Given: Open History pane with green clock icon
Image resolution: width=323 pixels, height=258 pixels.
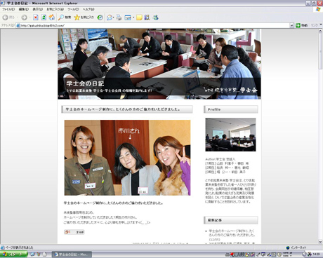Looking at the screenshot, I should 100,18.
